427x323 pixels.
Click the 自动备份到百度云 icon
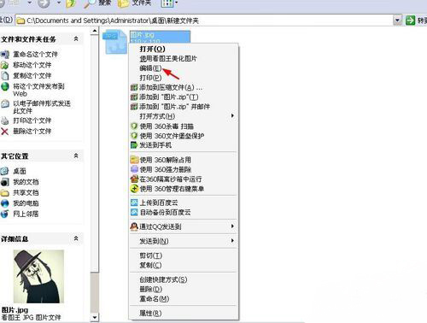click(x=134, y=212)
